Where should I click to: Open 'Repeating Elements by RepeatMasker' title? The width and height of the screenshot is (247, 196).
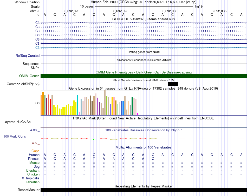(x=144, y=186)
